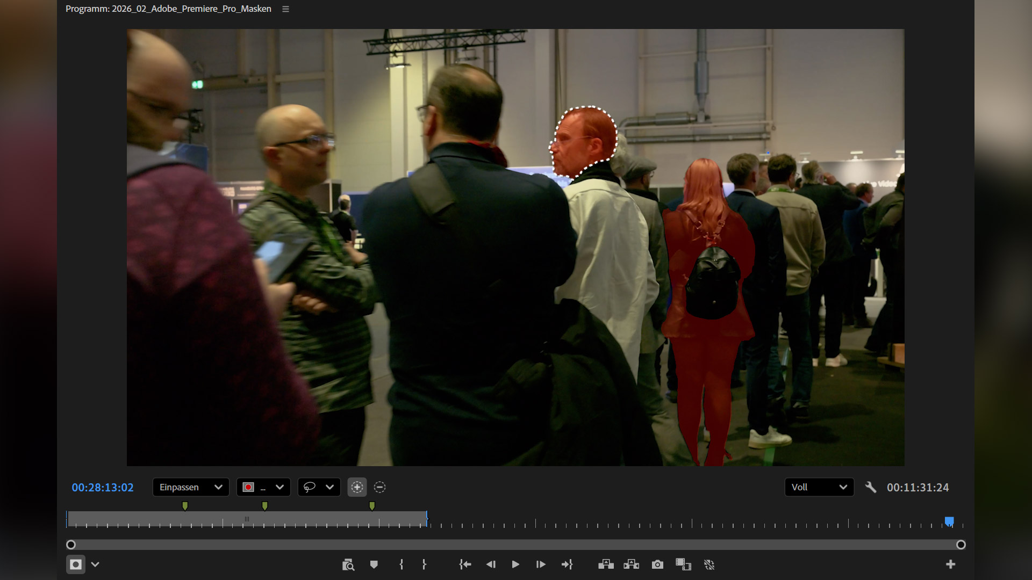Expand the lasso mask tool dropdown
The image size is (1032, 580).
pos(329,487)
